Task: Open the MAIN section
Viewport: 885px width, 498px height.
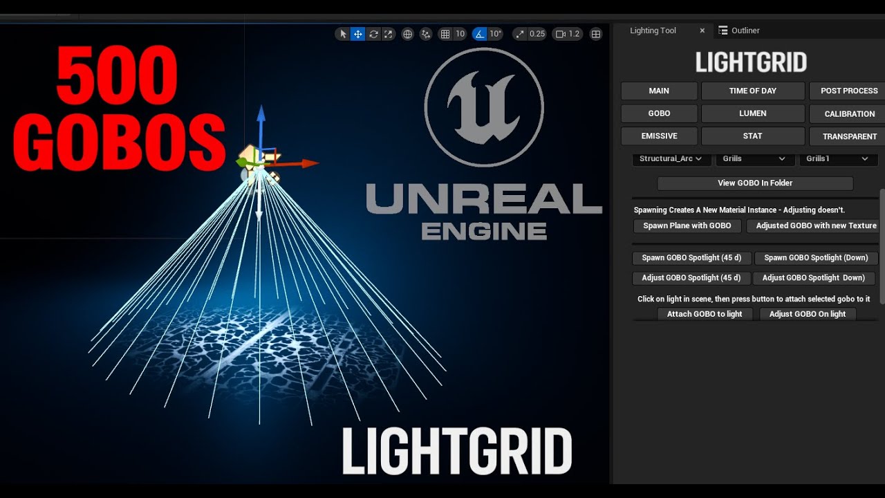Action: [x=659, y=91]
